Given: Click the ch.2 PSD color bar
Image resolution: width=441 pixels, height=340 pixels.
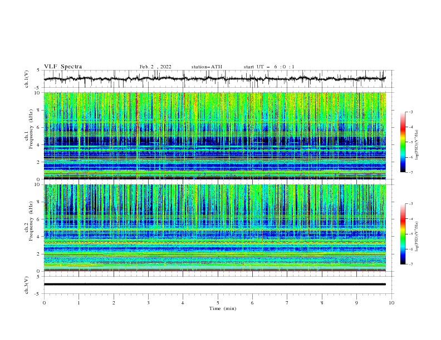Looking at the screenshot, I should (403, 234).
